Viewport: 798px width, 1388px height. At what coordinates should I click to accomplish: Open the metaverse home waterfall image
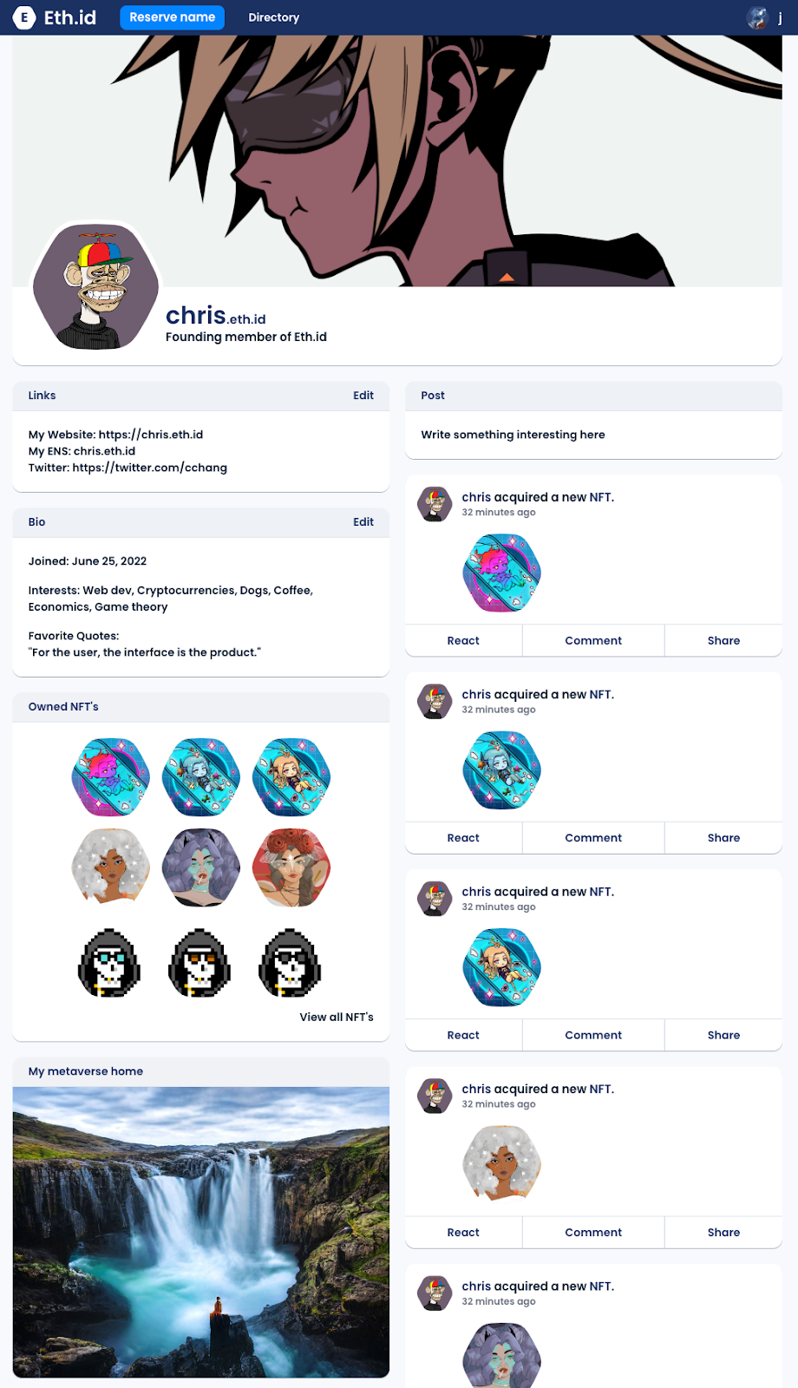tap(201, 1232)
